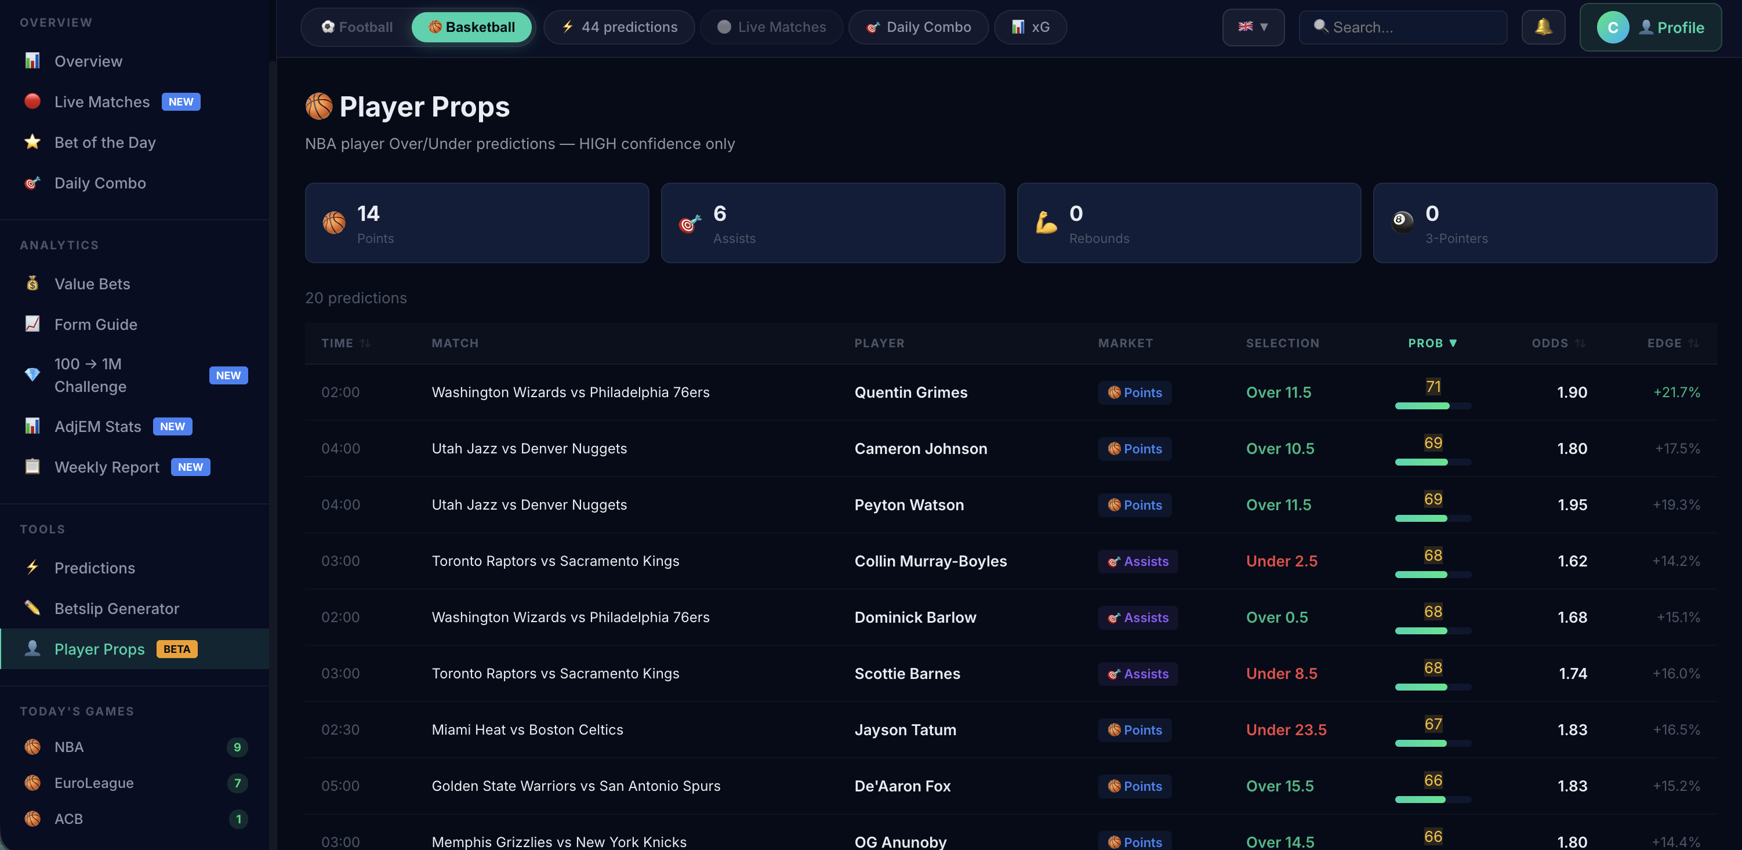Select the Basketball sport toggle
This screenshot has height=850, width=1742.
pyautogui.click(x=471, y=27)
